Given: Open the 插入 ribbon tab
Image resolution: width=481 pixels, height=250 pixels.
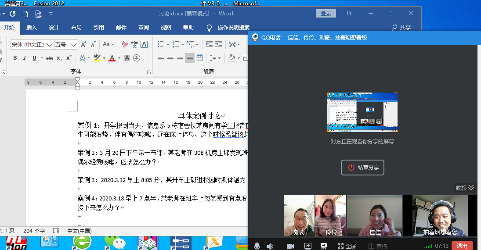Looking at the screenshot, I should tap(32, 28).
